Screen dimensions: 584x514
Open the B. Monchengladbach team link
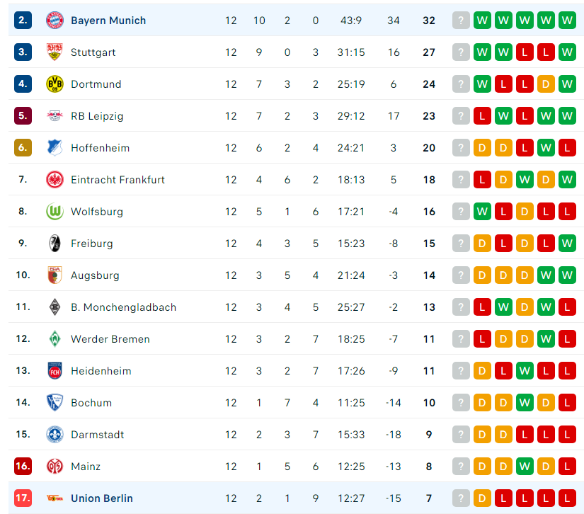[x=123, y=307]
